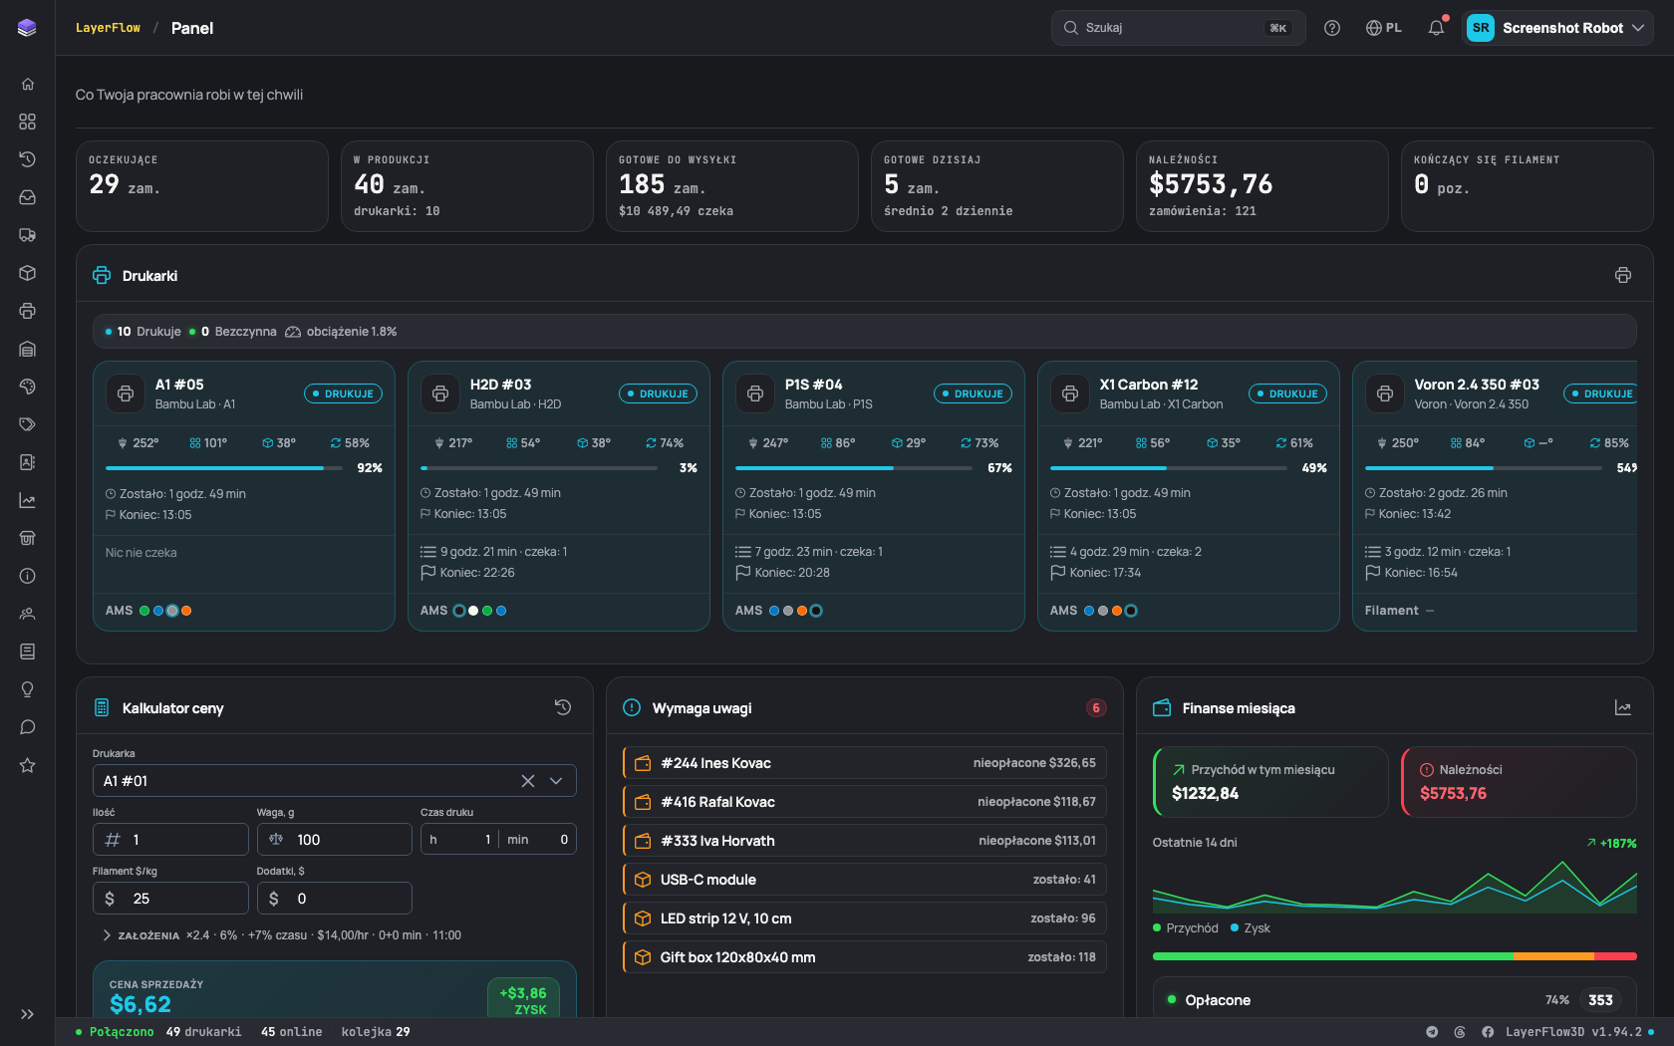This screenshot has height=1046, width=1674.
Task: Open the inbox tray icon in the sidebar
Action: tap(28, 197)
